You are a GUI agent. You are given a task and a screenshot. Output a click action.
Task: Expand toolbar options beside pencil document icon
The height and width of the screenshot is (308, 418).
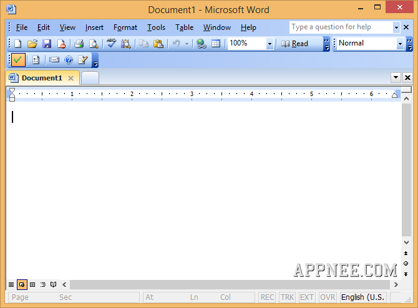tap(95, 60)
